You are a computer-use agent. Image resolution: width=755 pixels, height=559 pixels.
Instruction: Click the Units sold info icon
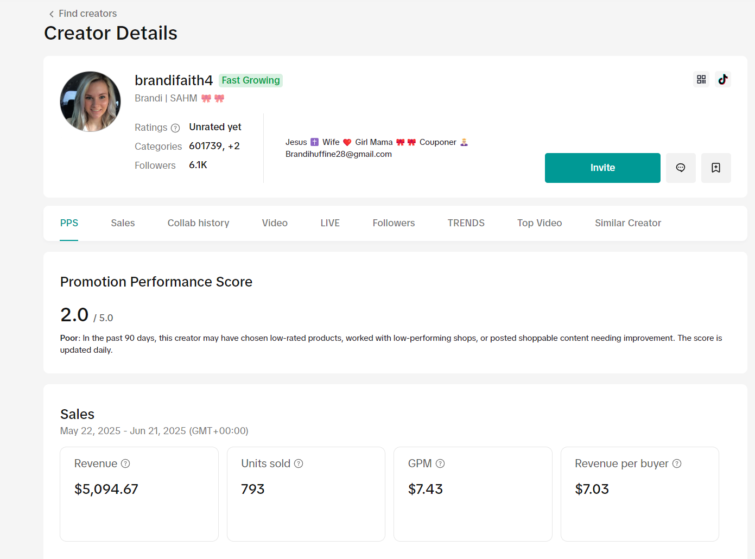[x=299, y=463]
